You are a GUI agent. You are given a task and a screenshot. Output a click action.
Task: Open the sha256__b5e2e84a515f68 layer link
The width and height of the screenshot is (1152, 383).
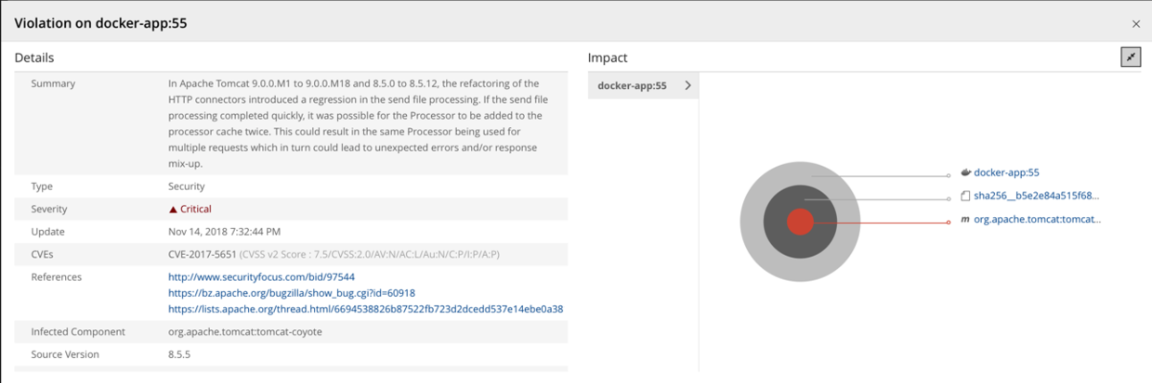pos(1036,197)
